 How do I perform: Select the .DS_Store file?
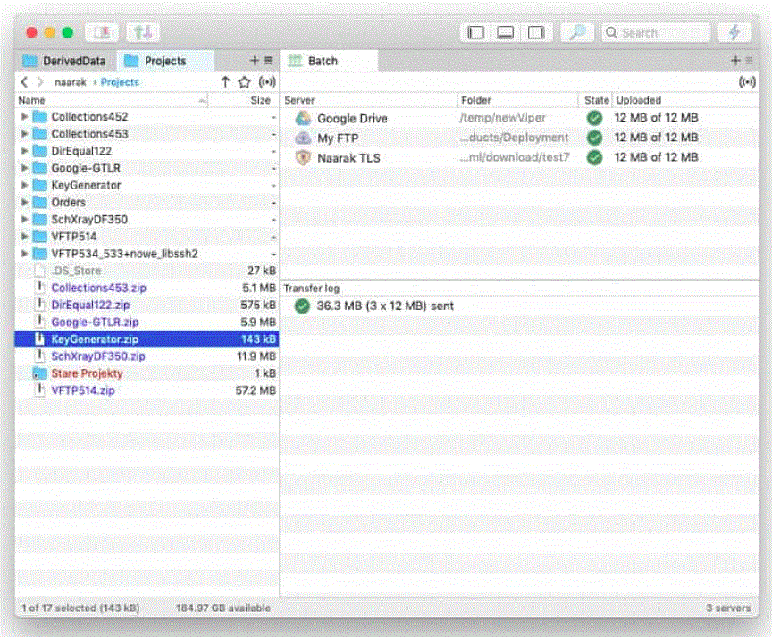[x=147, y=271]
